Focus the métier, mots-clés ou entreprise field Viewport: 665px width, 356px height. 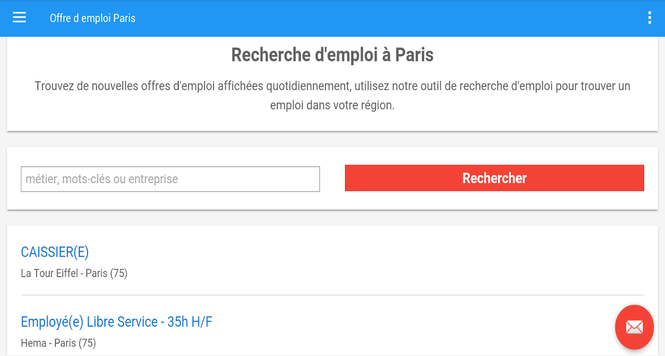click(x=170, y=179)
